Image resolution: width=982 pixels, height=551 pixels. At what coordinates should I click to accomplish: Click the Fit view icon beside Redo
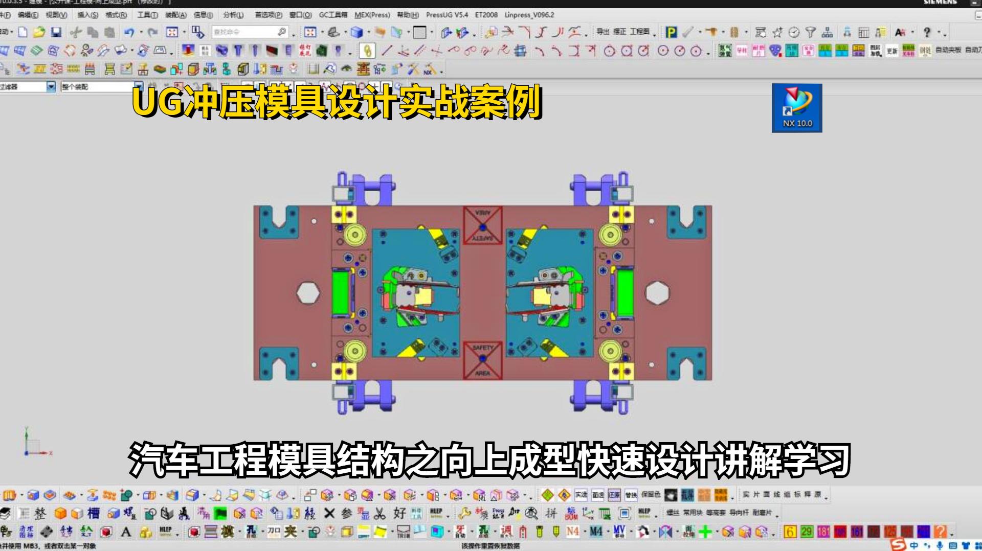[172, 33]
